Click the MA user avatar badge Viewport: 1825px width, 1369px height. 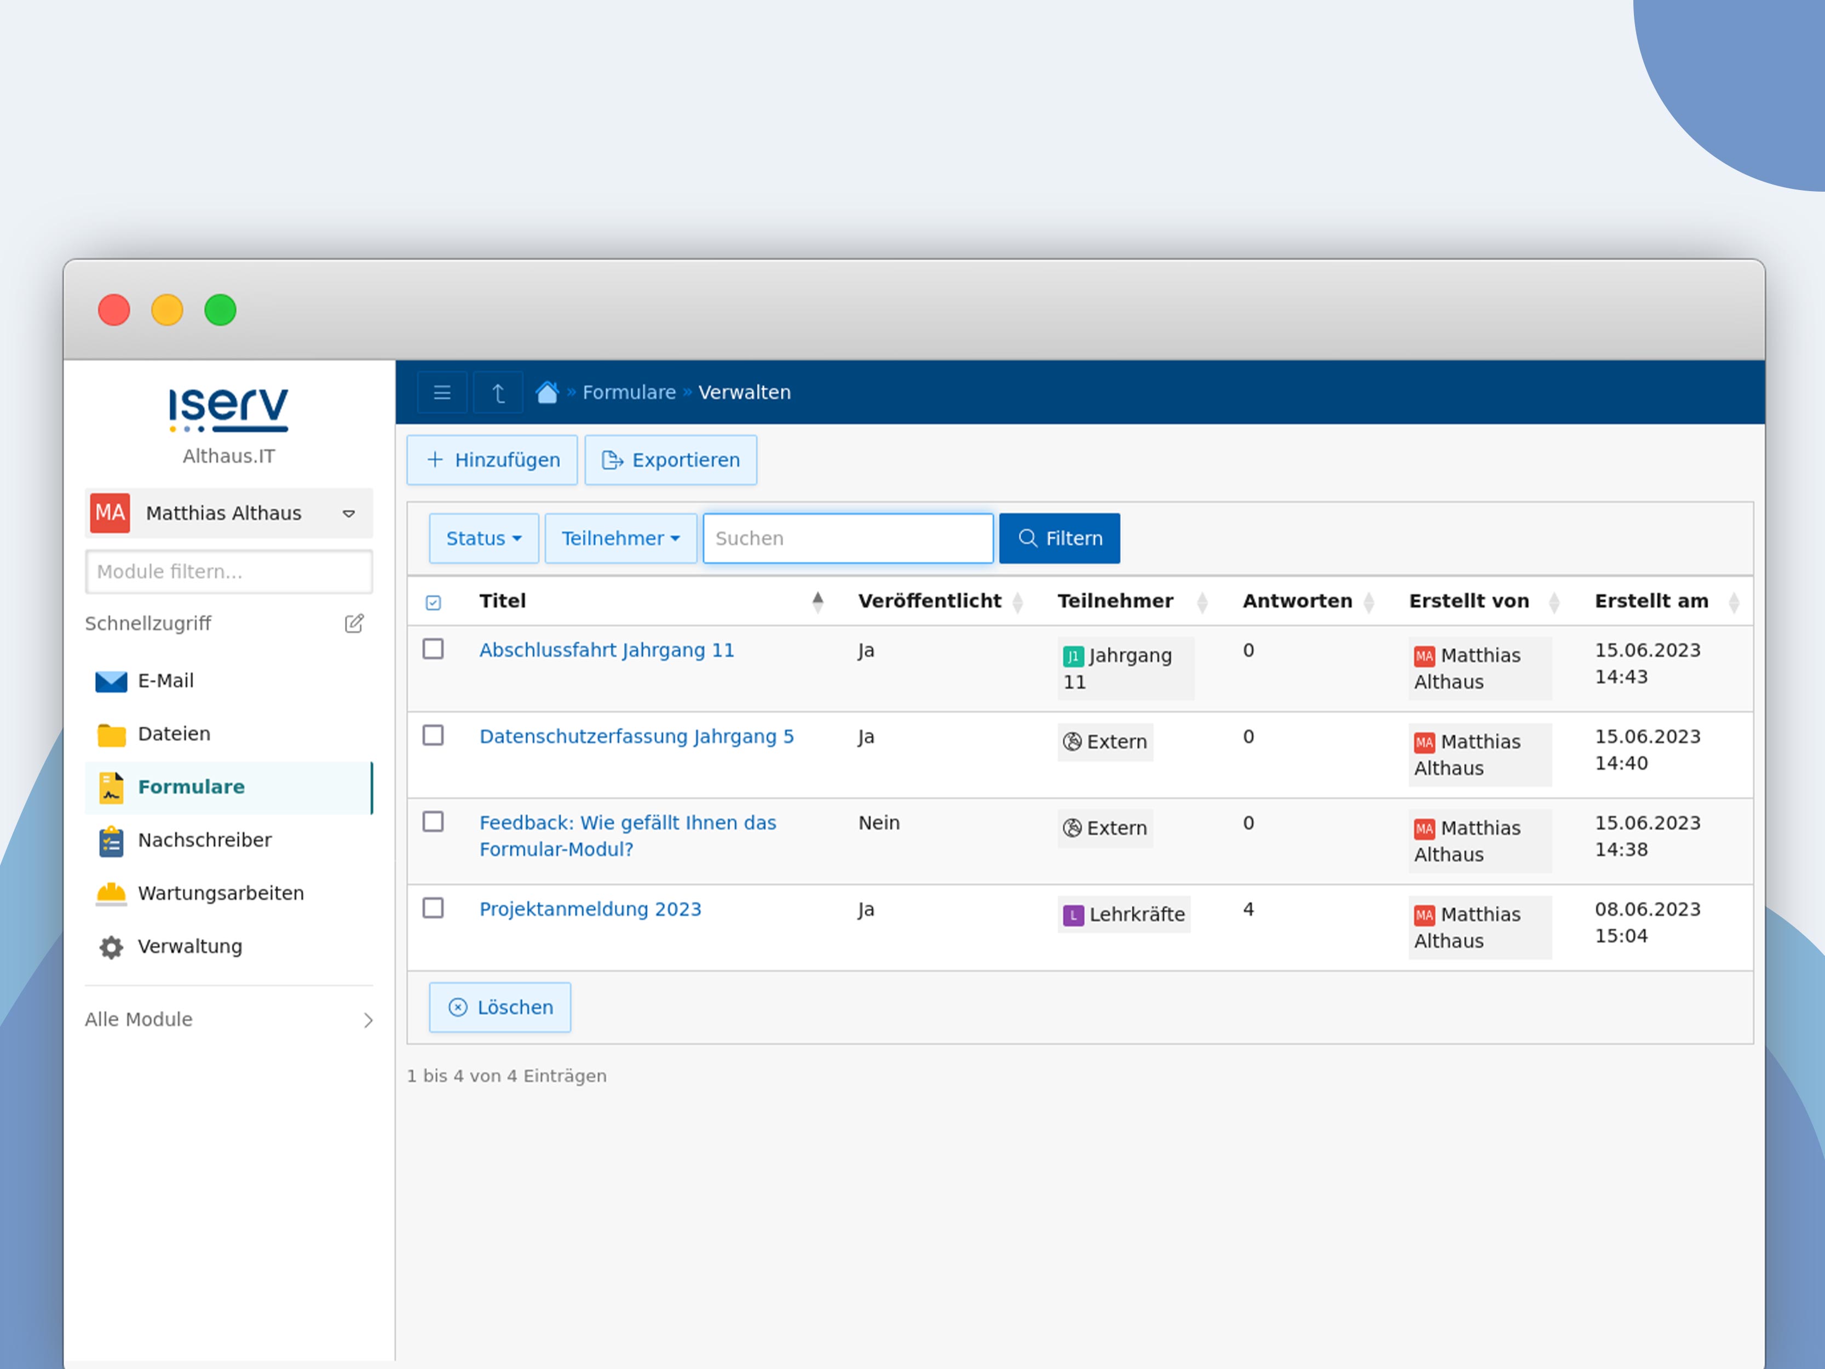pos(110,513)
